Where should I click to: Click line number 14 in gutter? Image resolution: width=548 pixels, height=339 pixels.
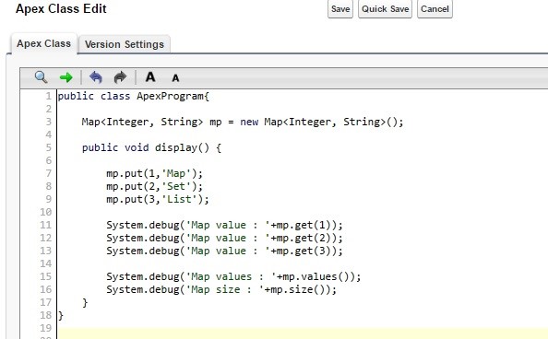point(46,264)
